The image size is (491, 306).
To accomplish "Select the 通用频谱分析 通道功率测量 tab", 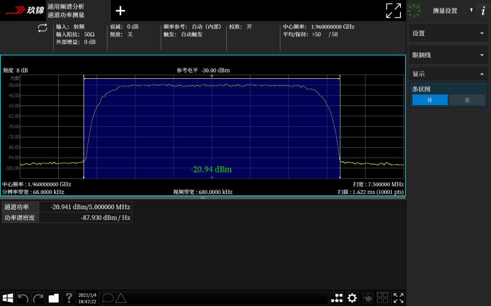I will click(78, 11).
